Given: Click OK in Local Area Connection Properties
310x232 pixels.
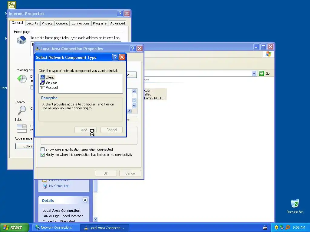Looking at the screenshot, I should (x=106, y=173).
